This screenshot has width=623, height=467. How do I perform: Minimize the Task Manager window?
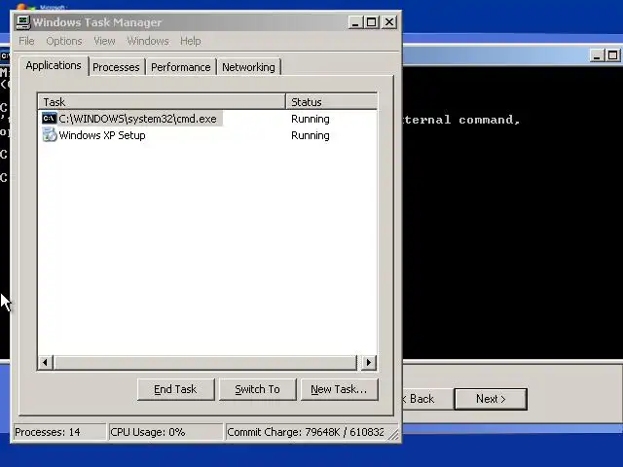click(355, 22)
